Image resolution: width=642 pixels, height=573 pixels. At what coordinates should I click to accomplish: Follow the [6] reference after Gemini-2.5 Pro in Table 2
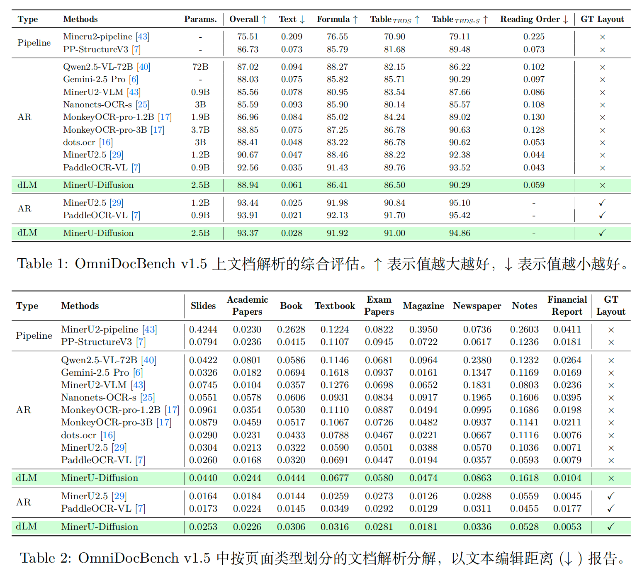point(138,373)
